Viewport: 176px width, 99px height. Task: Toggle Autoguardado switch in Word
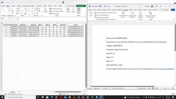tap(101, 6)
